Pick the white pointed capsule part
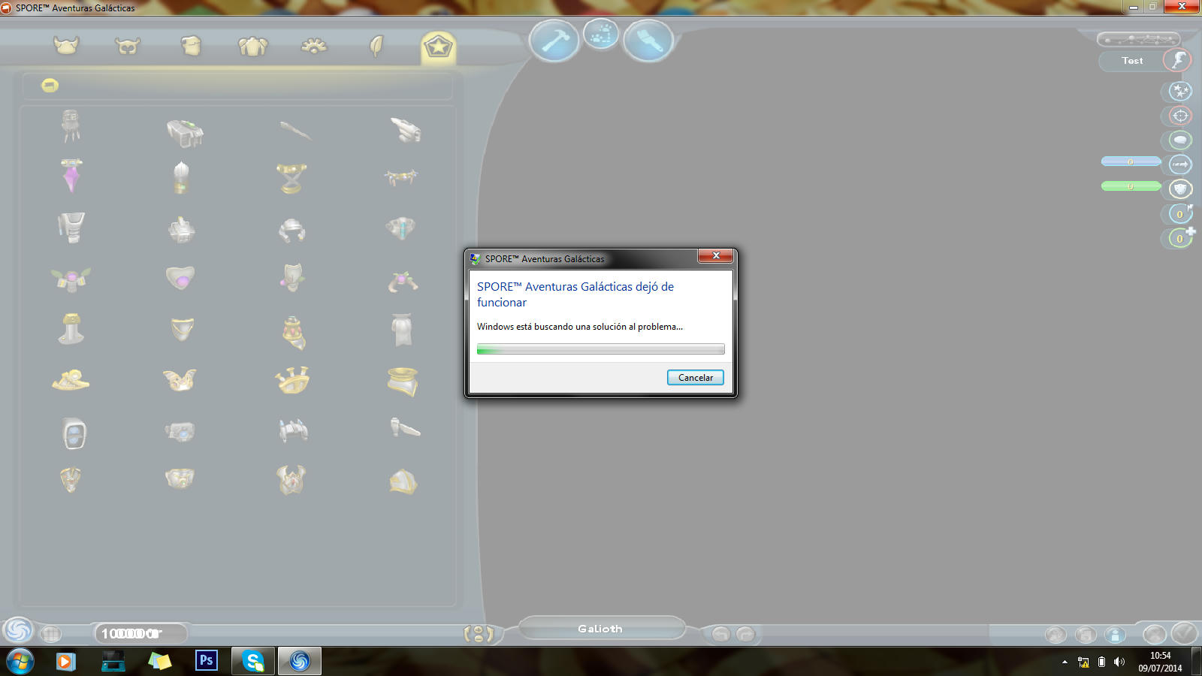Image resolution: width=1202 pixels, height=676 pixels. coord(180,178)
